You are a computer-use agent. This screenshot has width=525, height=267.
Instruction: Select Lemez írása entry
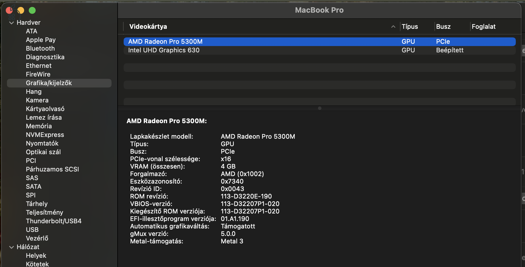(x=44, y=117)
